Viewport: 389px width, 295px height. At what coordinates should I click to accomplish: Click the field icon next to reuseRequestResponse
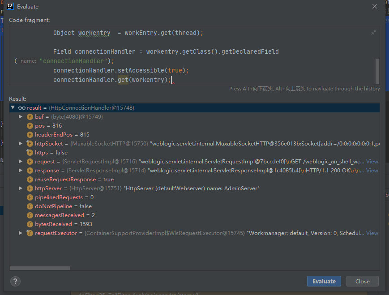tap(30, 180)
